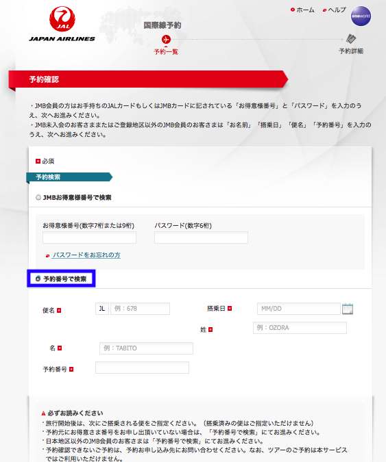The image size is (386, 462).
Task: Click the 予約一覧 step label
Action: coord(166,52)
